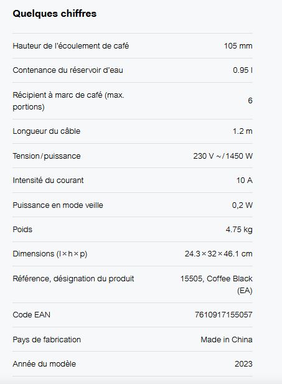Click the 0.95 l water tank value

pos(243,70)
